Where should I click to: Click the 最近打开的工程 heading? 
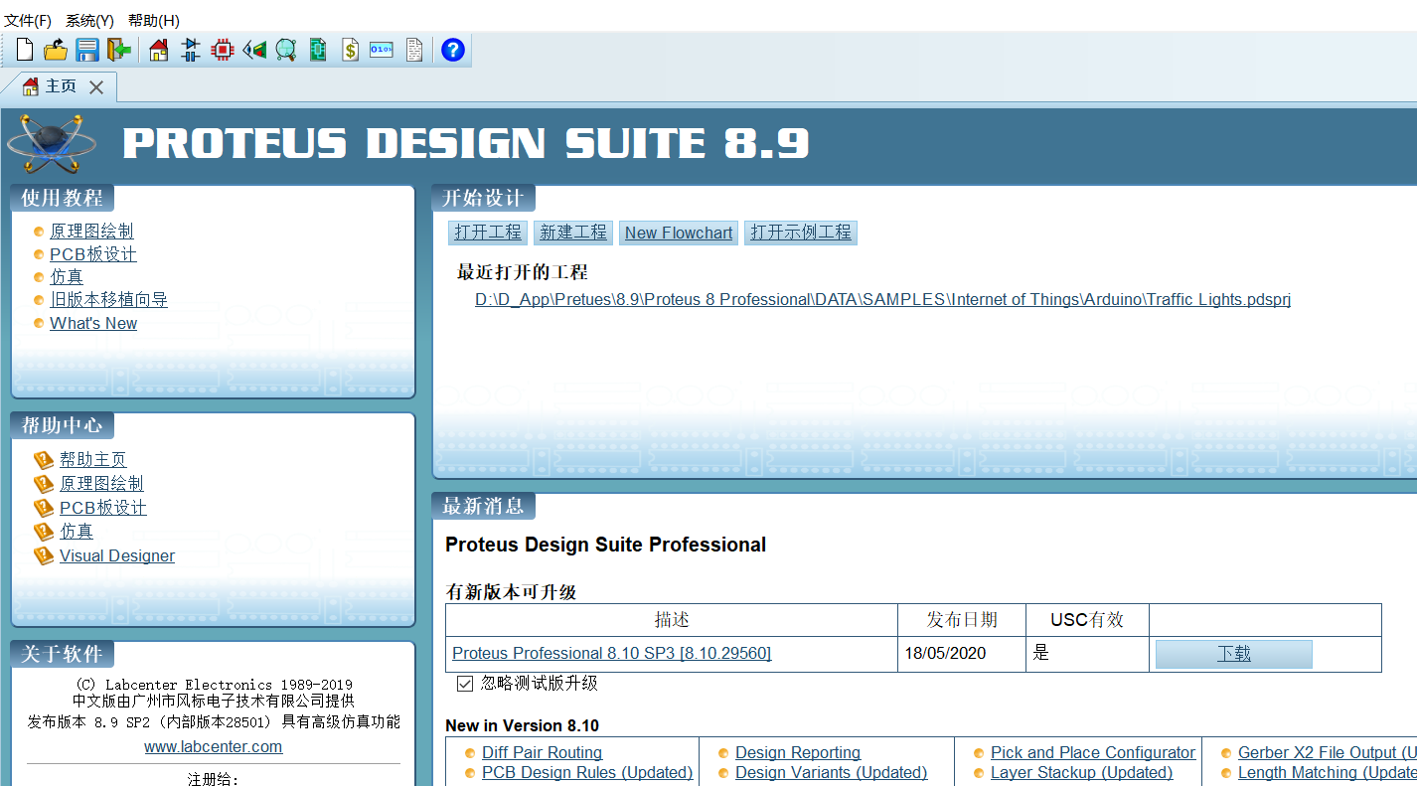click(523, 272)
